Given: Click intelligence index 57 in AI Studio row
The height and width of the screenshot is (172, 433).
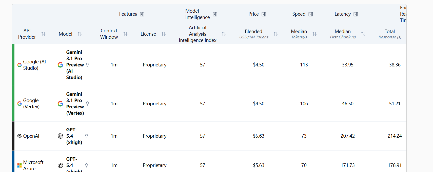Looking at the screenshot, I should 203,65.
